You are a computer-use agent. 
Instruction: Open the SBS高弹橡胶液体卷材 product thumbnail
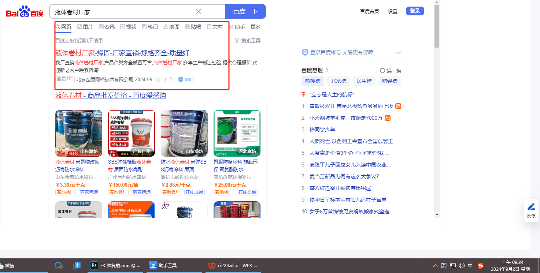(x=132, y=133)
